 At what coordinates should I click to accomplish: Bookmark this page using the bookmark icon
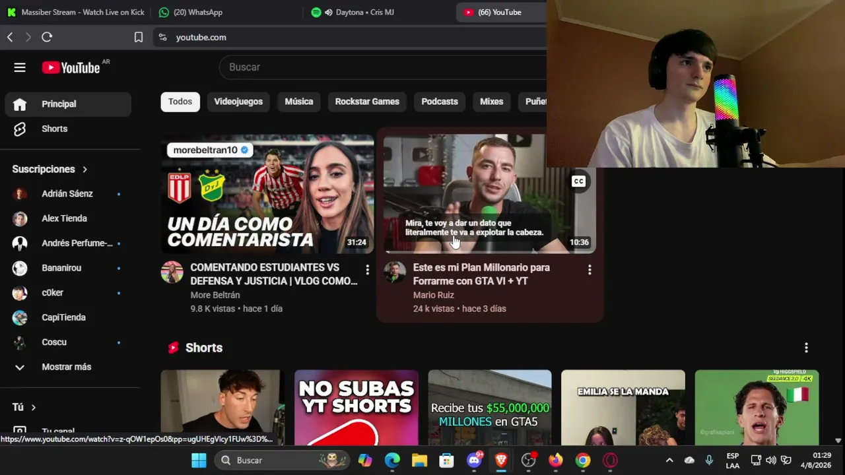(139, 37)
